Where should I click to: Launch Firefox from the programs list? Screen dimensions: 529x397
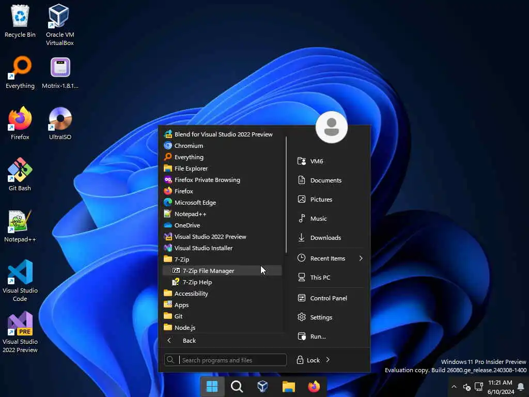click(x=222, y=191)
